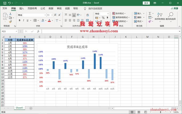Open the 文件 tab
The width and height of the screenshot is (182, 114).
tap(5, 8)
